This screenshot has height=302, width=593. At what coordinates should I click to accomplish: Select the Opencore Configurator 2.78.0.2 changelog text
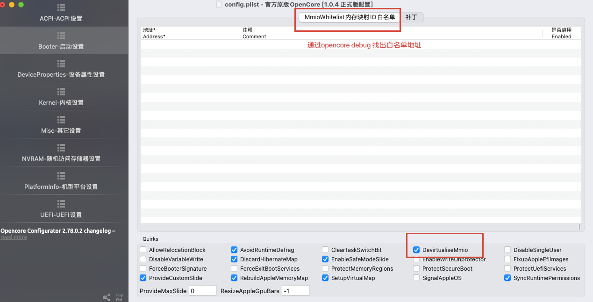point(58,230)
